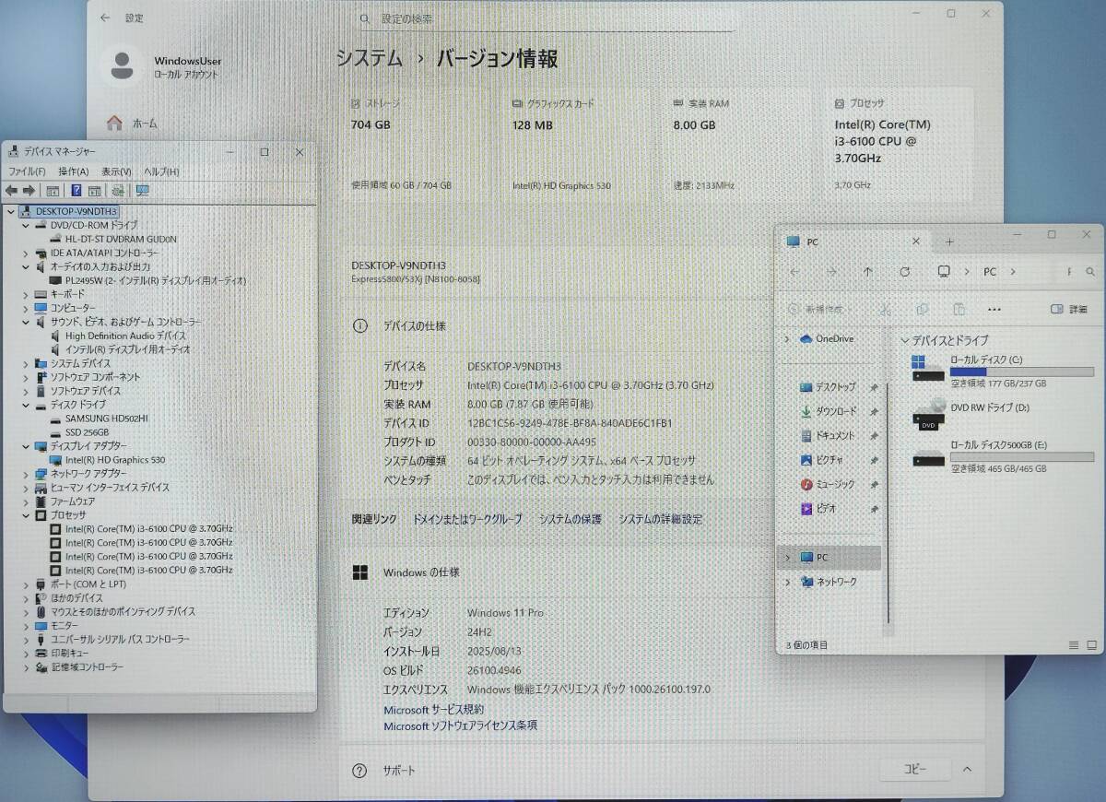Click the コピー button in Settings
The width and height of the screenshot is (1106, 802).
click(x=914, y=769)
